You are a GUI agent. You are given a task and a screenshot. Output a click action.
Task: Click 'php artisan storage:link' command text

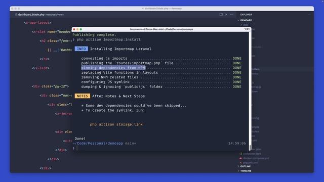click(116, 124)
